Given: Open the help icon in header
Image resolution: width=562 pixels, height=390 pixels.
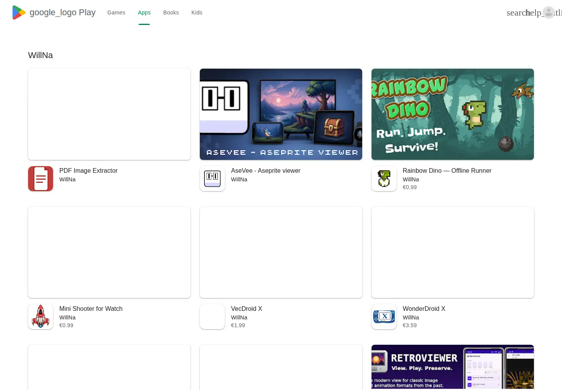Looking at the screenshot, I should [534, 12].
